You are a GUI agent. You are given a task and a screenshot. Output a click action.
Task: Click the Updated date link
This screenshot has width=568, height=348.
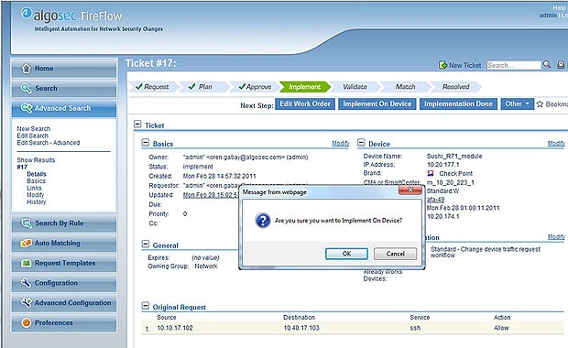(x=211, y=195)
